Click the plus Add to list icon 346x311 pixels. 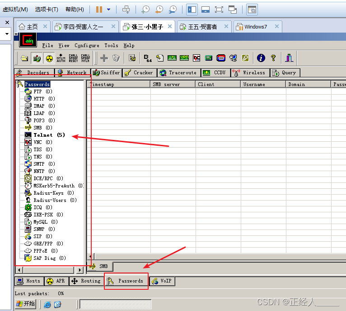pos(104,58)
